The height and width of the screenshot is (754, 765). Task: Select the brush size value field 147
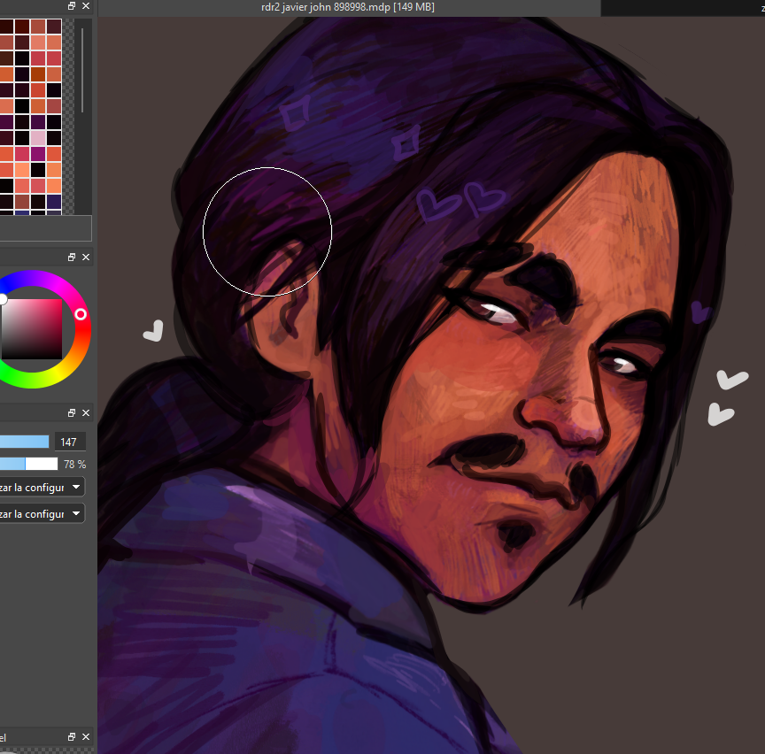[70, 442]
